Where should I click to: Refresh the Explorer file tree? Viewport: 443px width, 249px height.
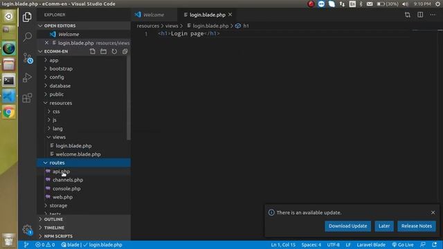click(114, 51)
